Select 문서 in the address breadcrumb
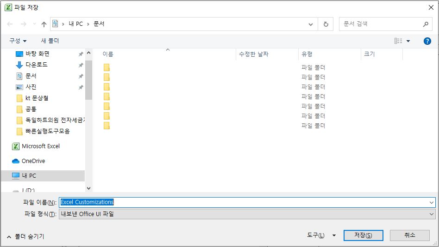This screenshot has height=247, width=439. pos(99,24)
